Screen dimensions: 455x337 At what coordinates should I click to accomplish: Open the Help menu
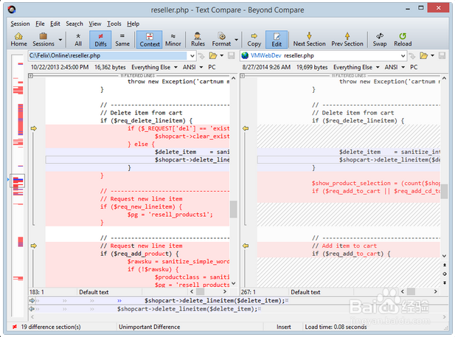pos(133,24)
